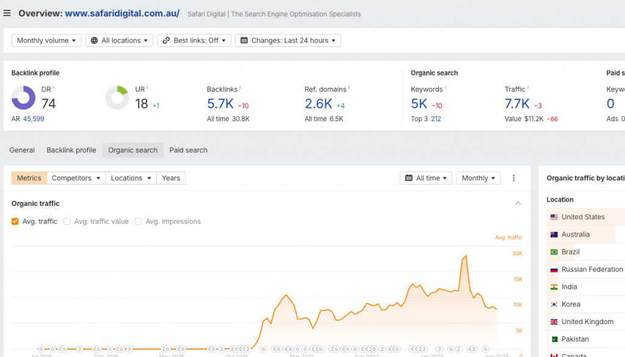Click the info icon beside Keywords
Screen dimensions: 625x357
[445, 87]
